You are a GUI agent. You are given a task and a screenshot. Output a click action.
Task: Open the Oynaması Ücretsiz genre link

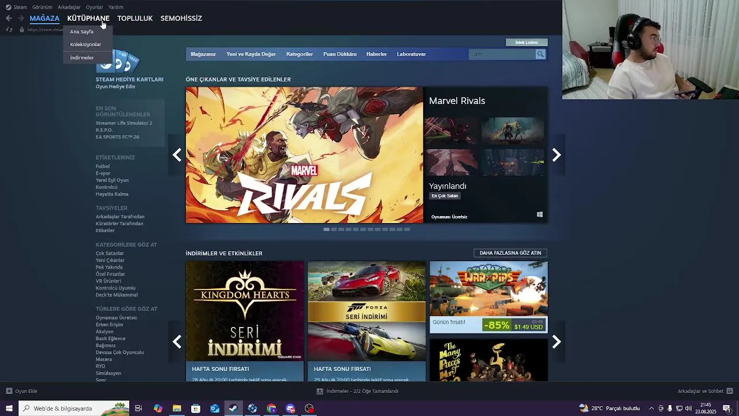pyautogui.click(x=116, y=318)
